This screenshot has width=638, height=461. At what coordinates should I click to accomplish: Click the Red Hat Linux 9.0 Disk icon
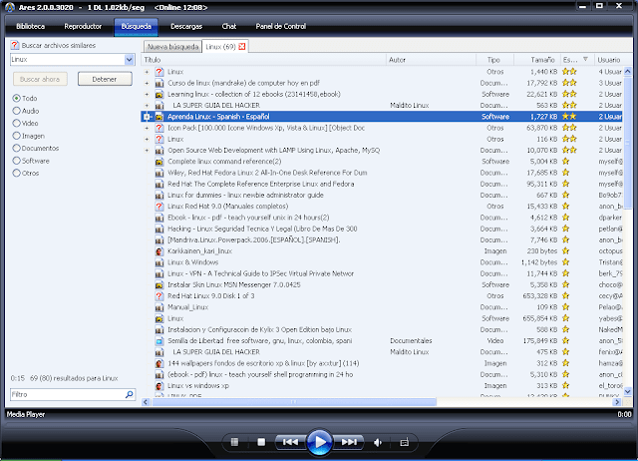pyautogui.click(x=159, y=296)
